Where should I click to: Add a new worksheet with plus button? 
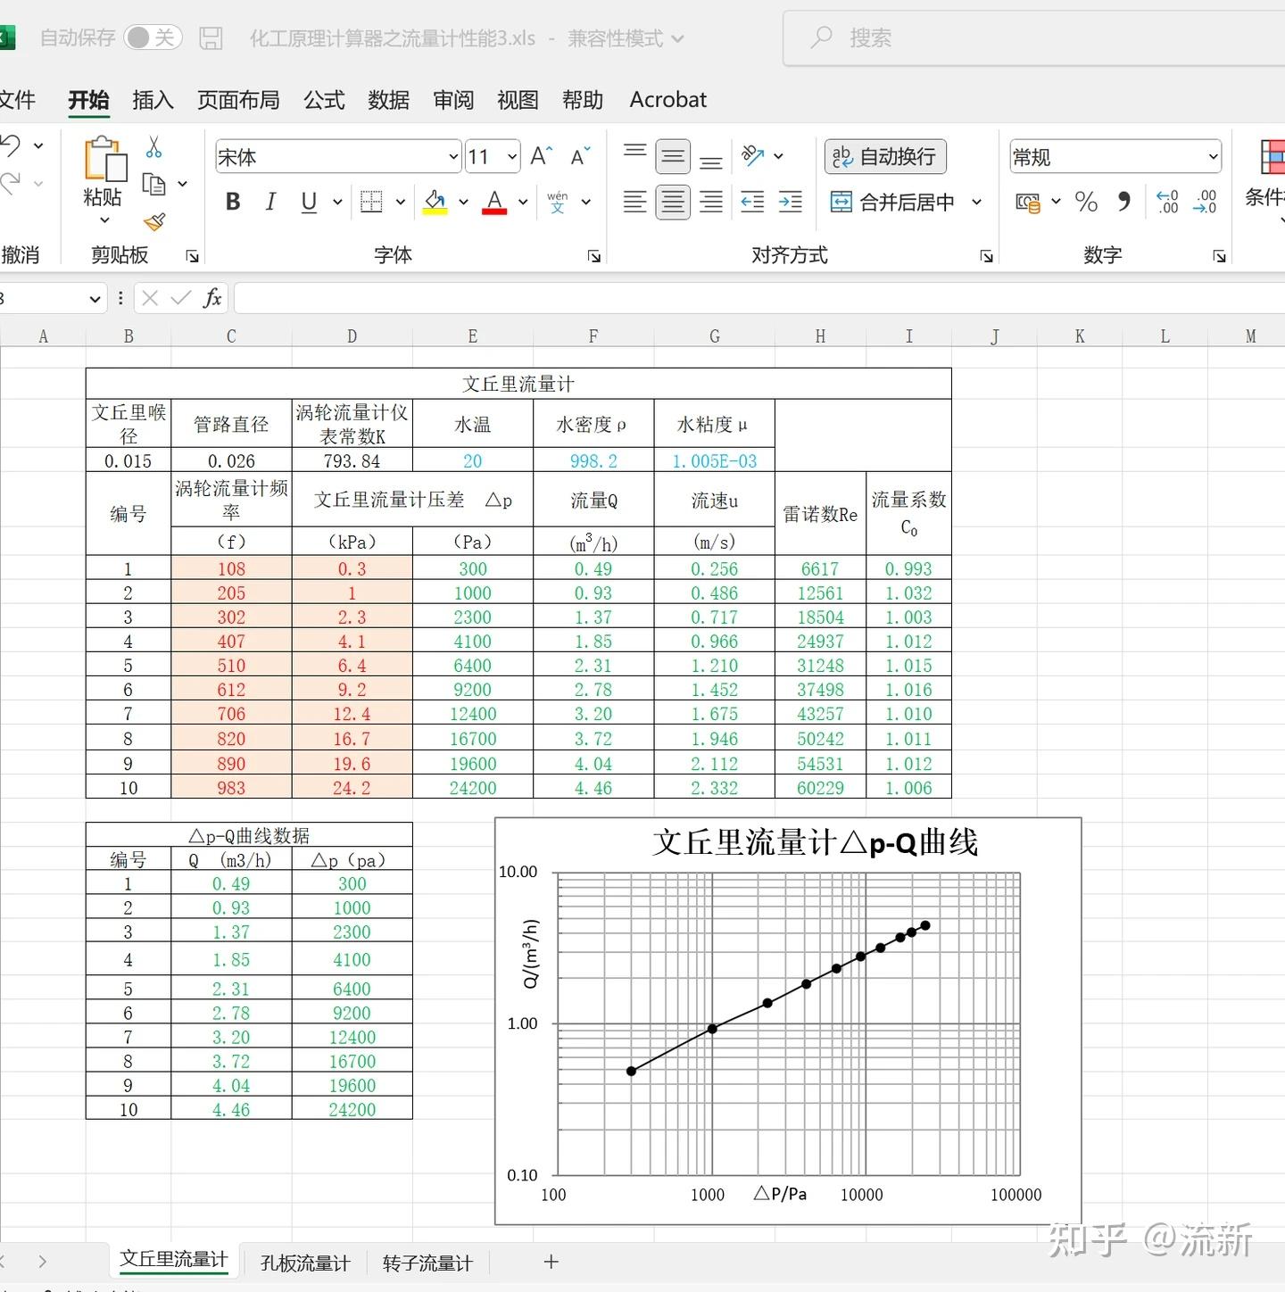(x=551, y=1263)
